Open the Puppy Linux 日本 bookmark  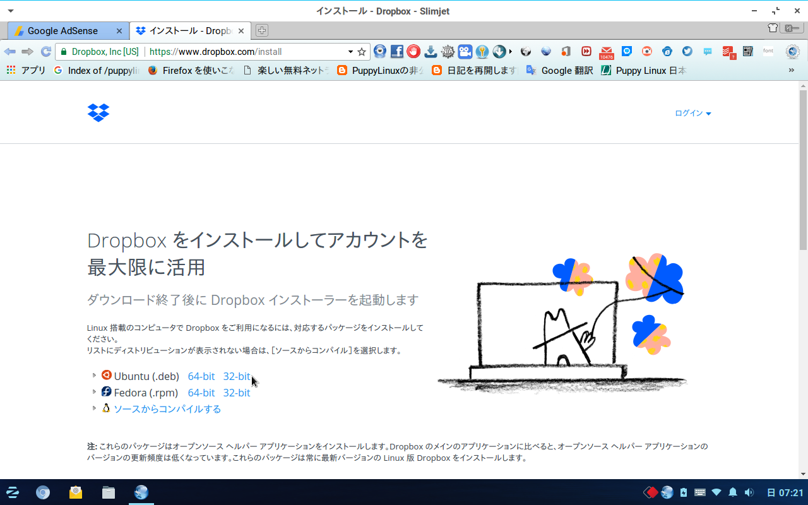[644, 70]
